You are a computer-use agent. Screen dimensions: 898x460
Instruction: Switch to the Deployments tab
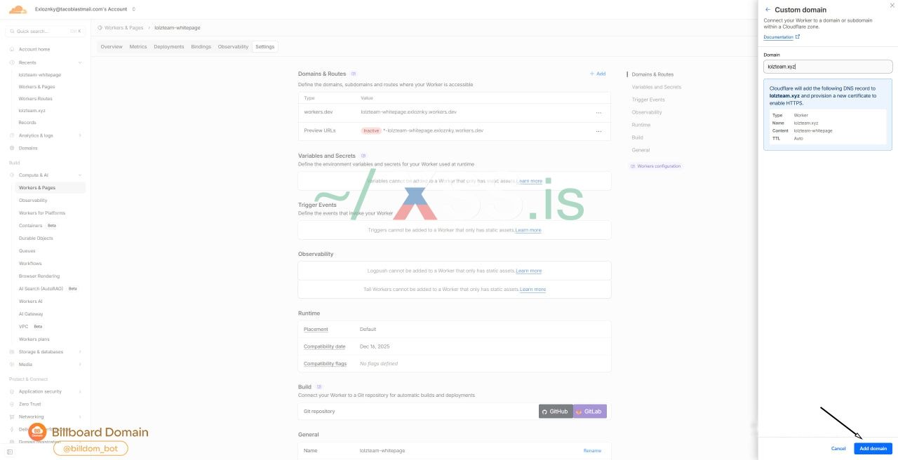168,47
